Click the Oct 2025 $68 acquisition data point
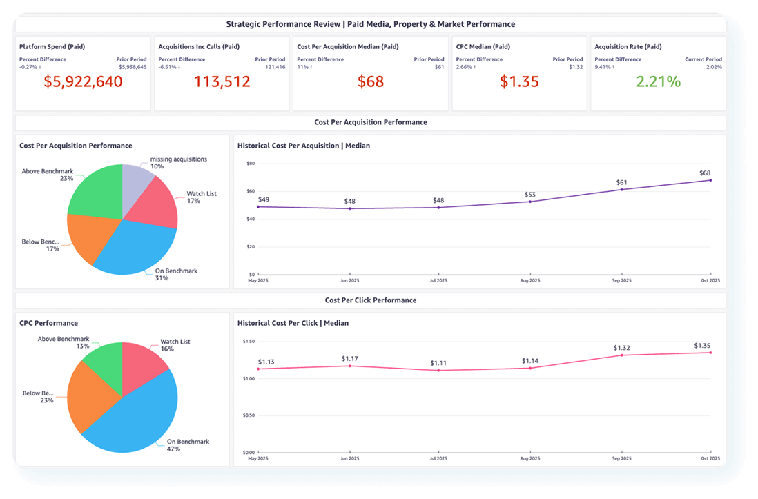758x499 pixels. 710,180
